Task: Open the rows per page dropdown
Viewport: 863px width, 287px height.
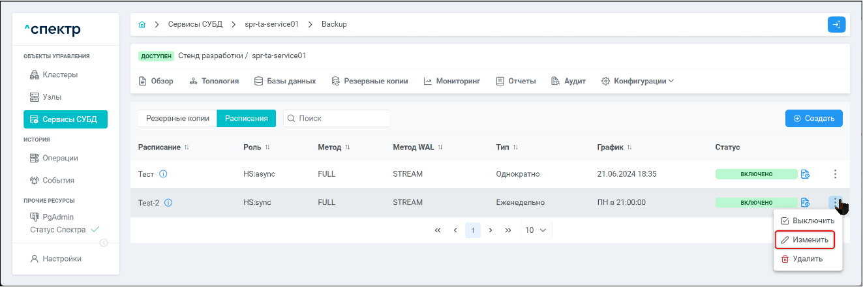Action: (x=536, y=230)
